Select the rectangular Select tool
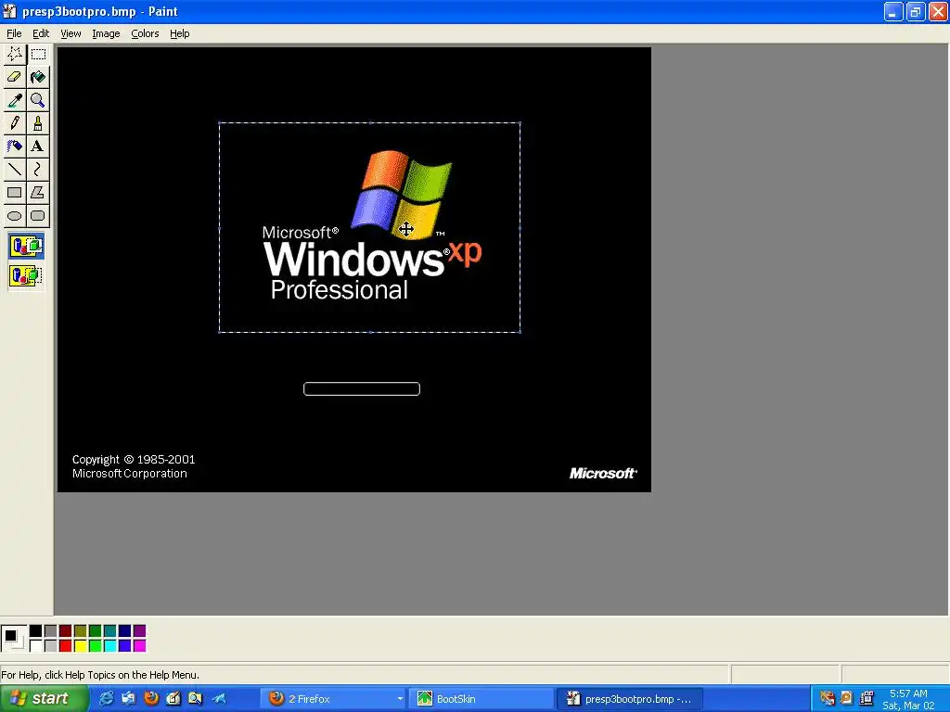 pyautogui.click(x=37, y=54)
